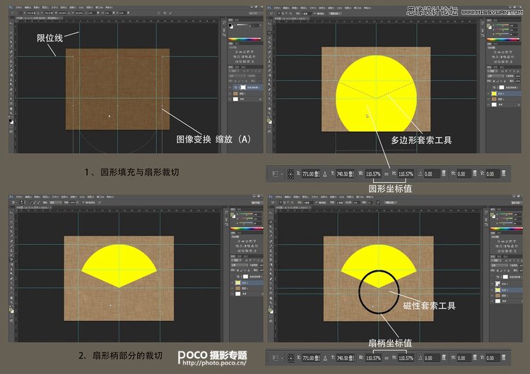Click the Background layer lock icon in top-left screenshot

(260, 99)
